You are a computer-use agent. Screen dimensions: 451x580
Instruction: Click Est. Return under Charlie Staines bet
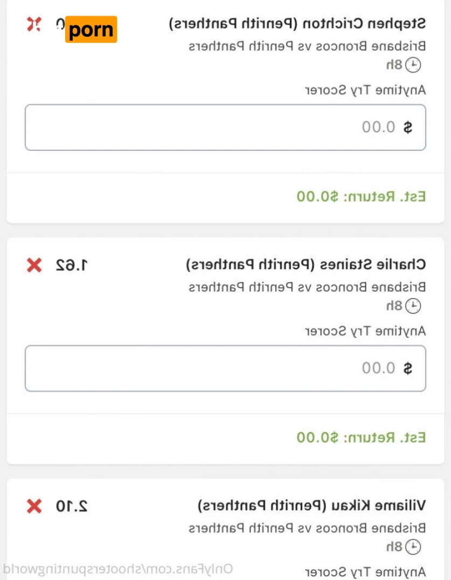point(361,437)
